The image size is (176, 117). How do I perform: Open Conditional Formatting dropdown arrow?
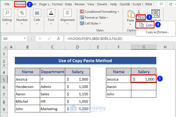(118, 11)
